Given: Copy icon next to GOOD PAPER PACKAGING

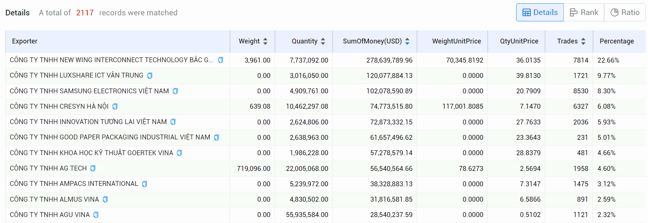Looking at the screenshot, I should pos(216,138).
